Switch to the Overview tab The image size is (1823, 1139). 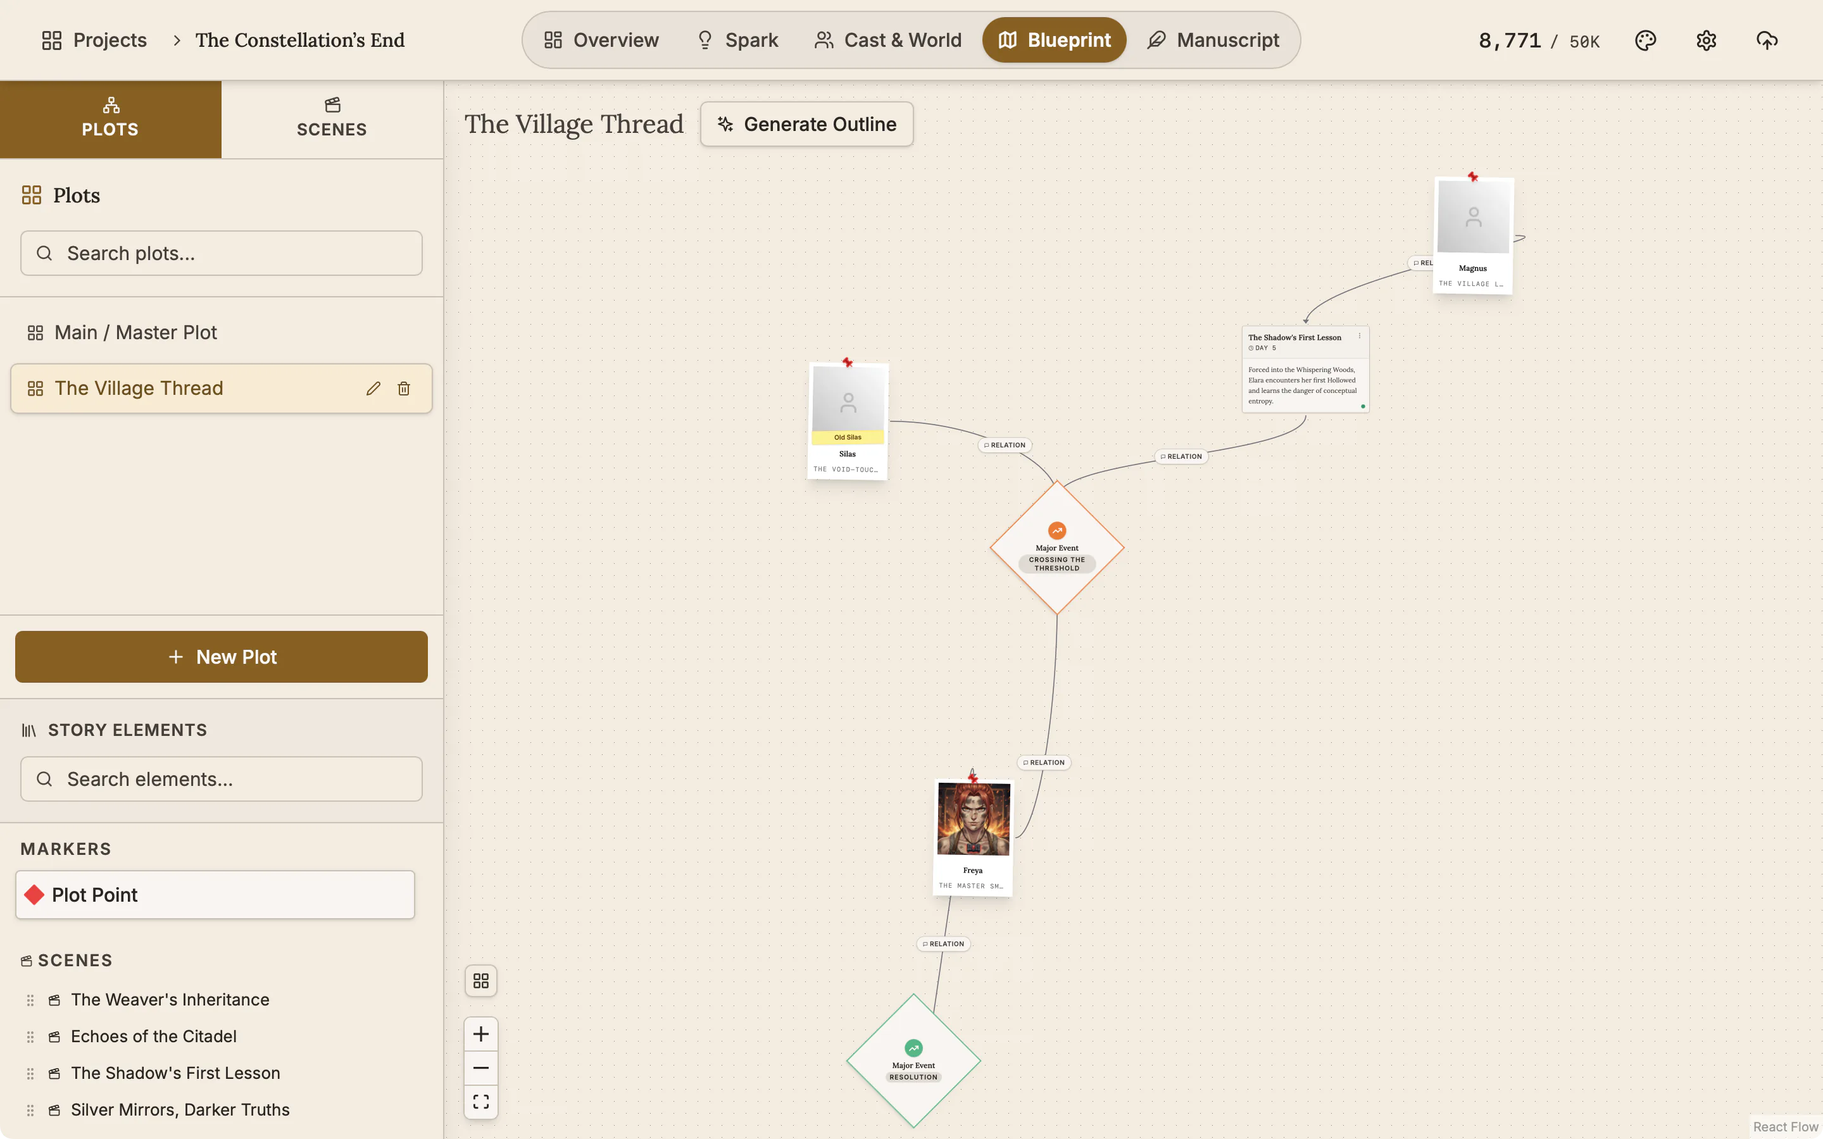(x=601, y=40)
